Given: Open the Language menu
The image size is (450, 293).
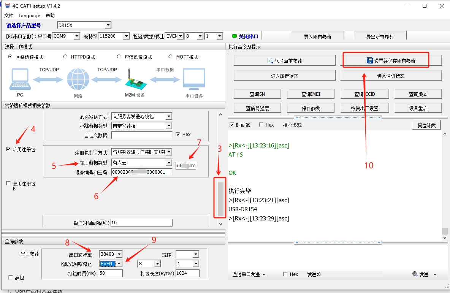Looking at the screenshot, I should coord(29,16).
